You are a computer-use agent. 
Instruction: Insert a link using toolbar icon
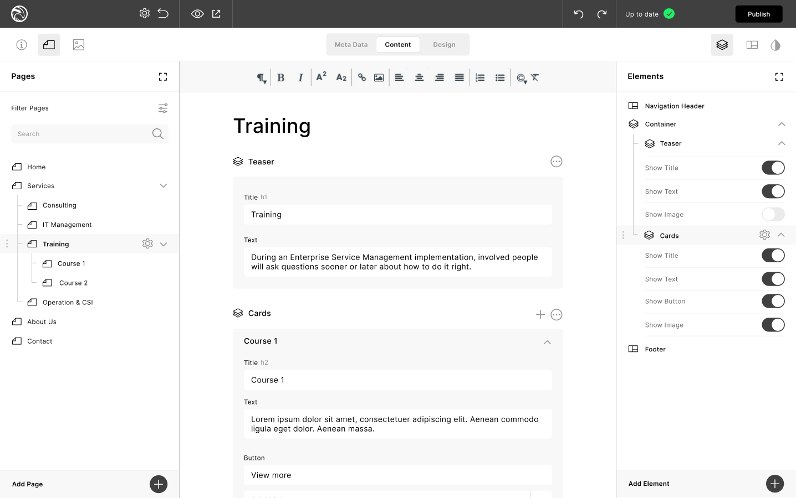362,77
